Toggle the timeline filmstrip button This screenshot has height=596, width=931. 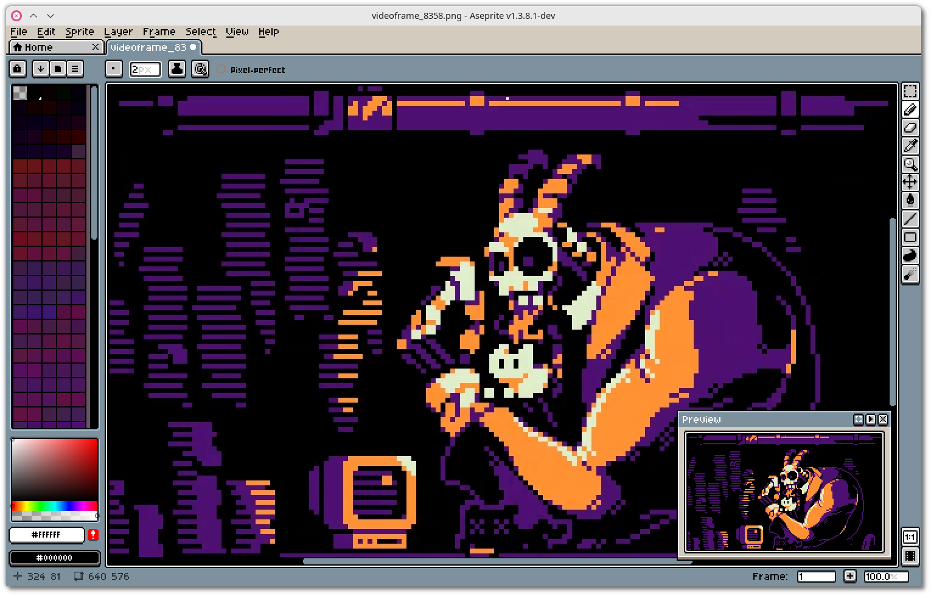click(910, 555)
